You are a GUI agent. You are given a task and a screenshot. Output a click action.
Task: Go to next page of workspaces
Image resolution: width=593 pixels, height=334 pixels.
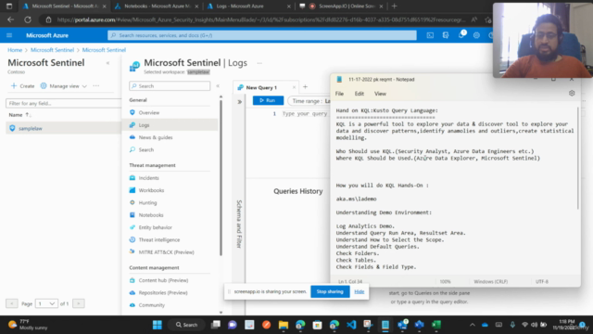pyautogui.click(x=79, y=303)
